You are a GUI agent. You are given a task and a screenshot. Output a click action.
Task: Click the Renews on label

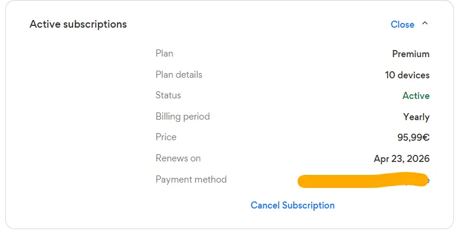point(178,158)
